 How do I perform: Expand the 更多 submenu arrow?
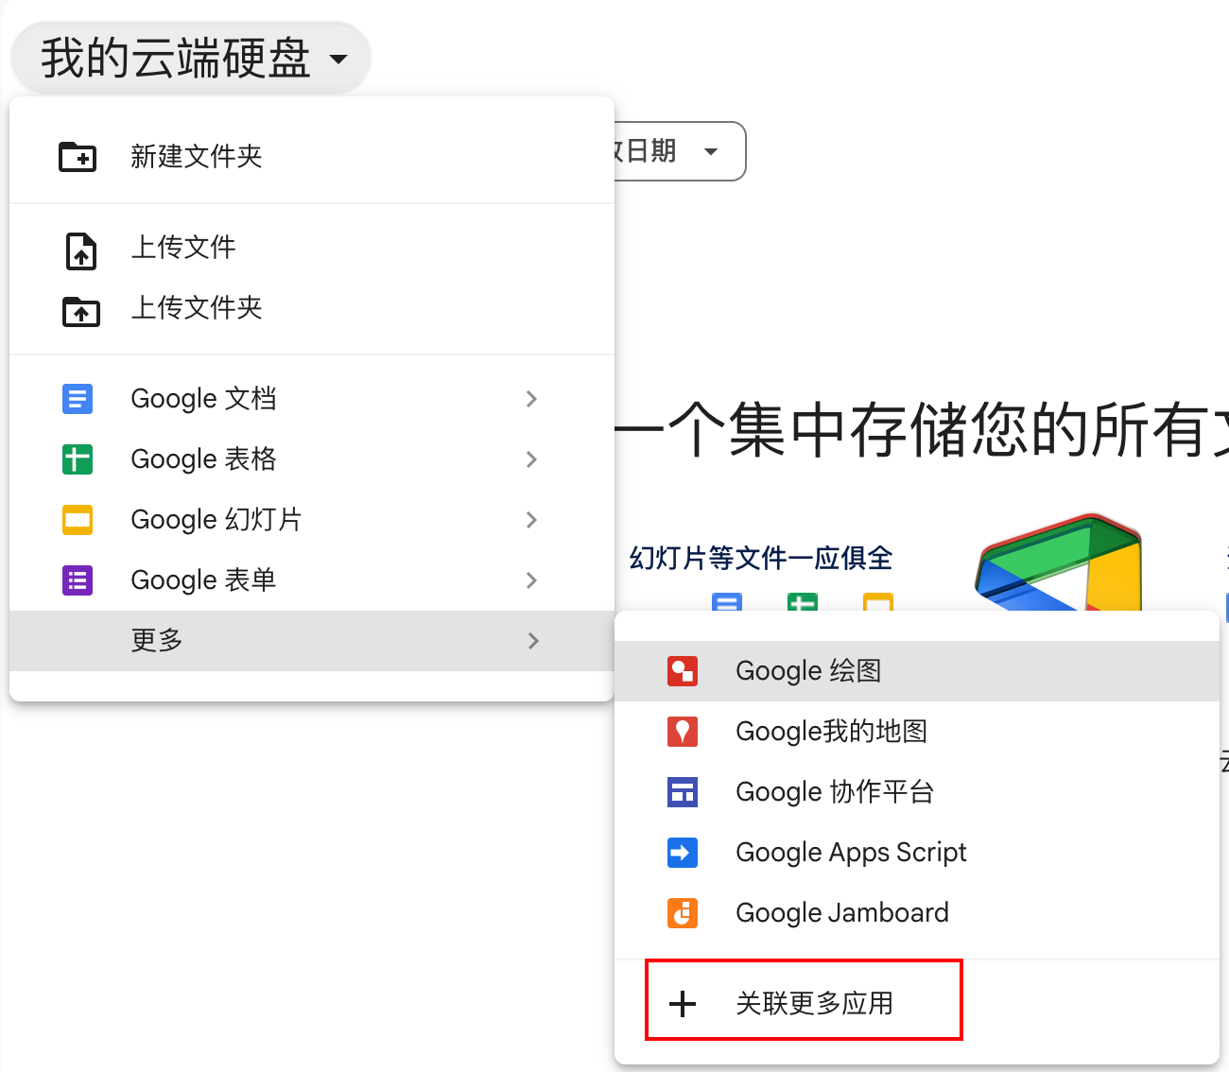tap(532, 641)
